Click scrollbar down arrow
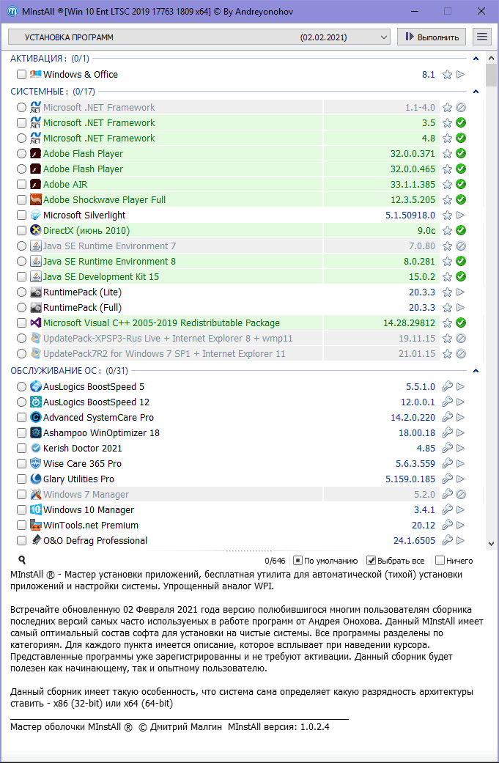Image resolution: width=499 pixels, height=763 pixels. point(491,543)
